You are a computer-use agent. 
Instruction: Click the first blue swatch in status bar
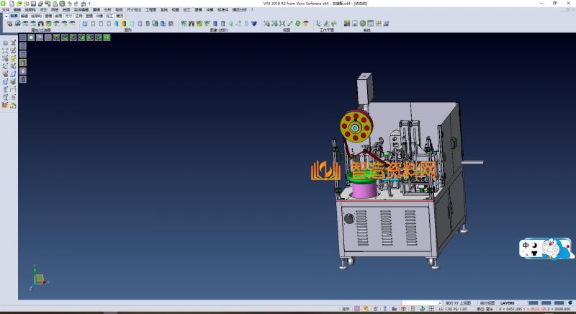click(534, 303)
